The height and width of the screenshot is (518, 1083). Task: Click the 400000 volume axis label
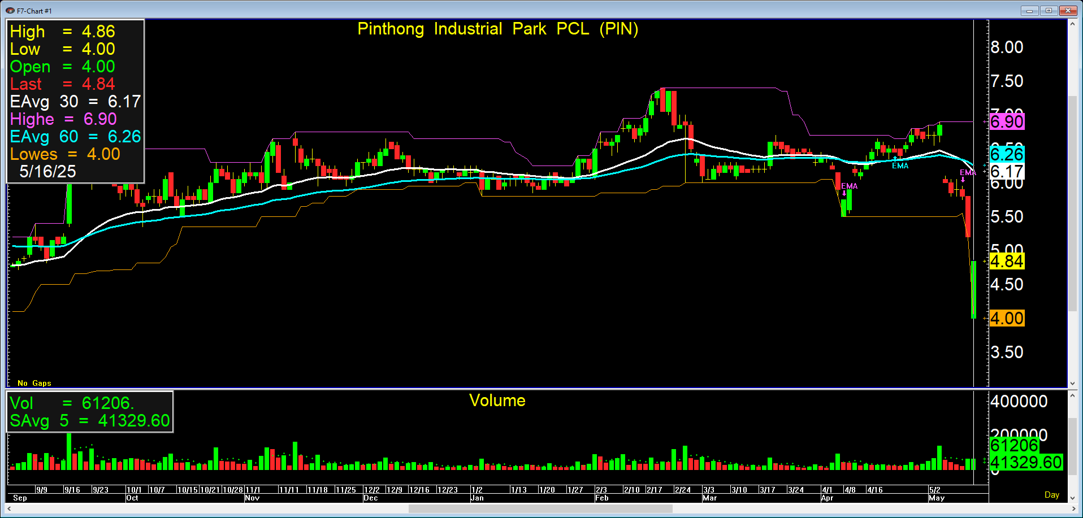1019,401
